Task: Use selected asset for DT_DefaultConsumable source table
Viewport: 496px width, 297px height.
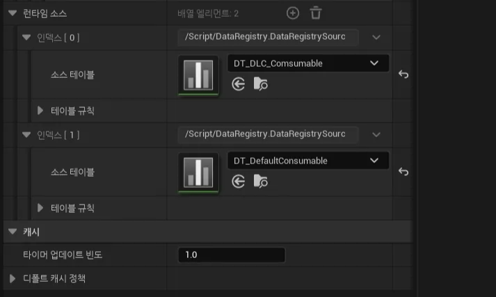Action: (239, 182)
